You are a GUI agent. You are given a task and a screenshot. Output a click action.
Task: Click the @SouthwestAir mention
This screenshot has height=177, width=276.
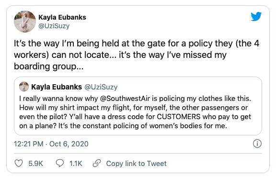[x=125, y=99]
